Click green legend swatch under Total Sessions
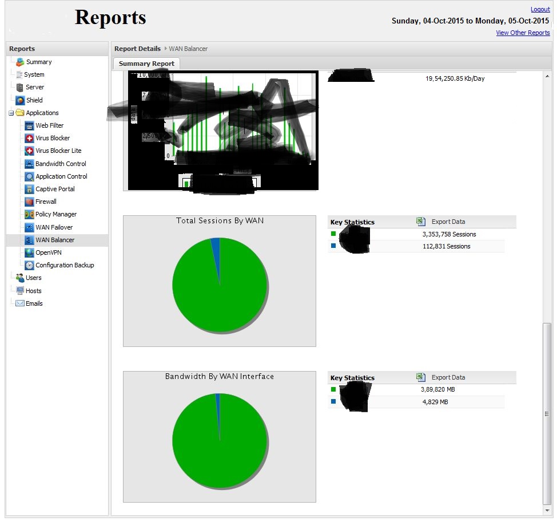Viewport: 557px width, 525px height. (333, 234)
